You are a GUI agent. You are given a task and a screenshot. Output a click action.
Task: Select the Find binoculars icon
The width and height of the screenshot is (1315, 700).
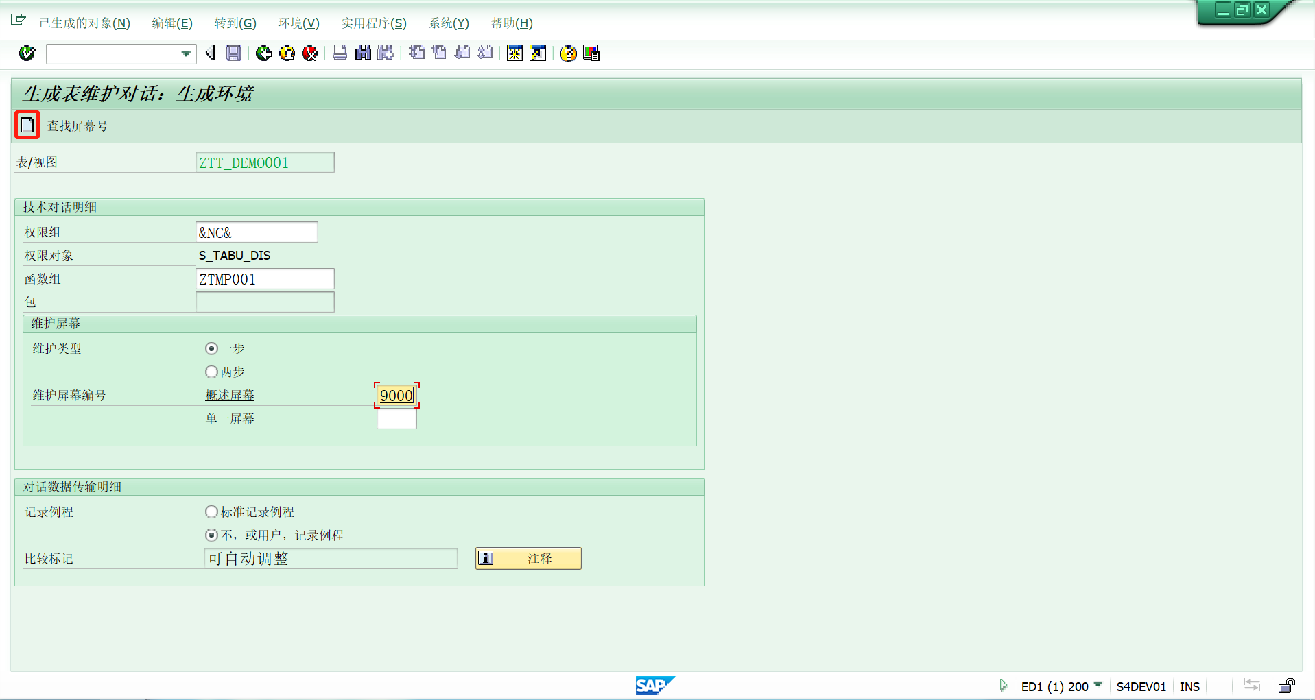(x=363, y=53)
